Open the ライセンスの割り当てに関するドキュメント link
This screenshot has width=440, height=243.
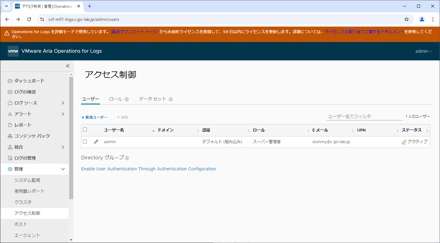(364, 32)
